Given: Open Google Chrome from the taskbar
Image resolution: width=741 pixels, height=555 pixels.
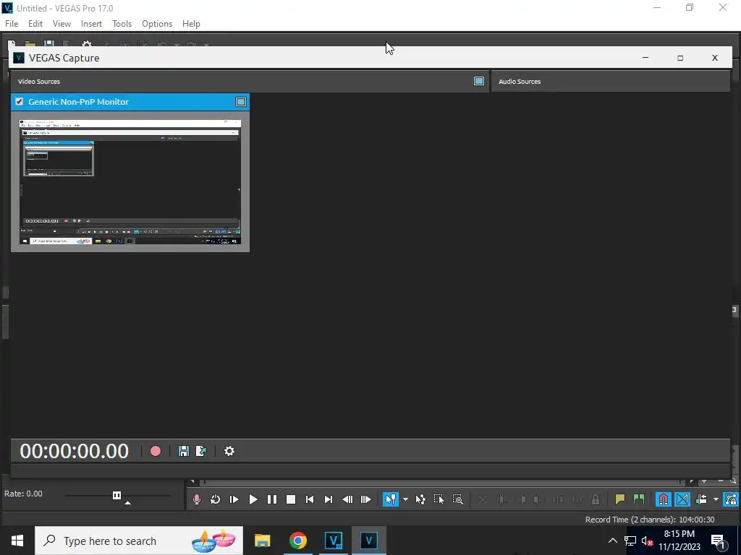Looking at the screenshot, I should pyautogui.click(x=297, y=541).
